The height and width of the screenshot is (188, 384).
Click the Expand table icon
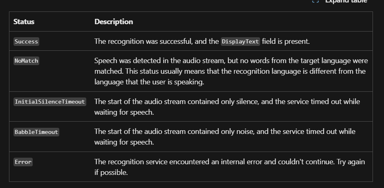tap(315, 1)
